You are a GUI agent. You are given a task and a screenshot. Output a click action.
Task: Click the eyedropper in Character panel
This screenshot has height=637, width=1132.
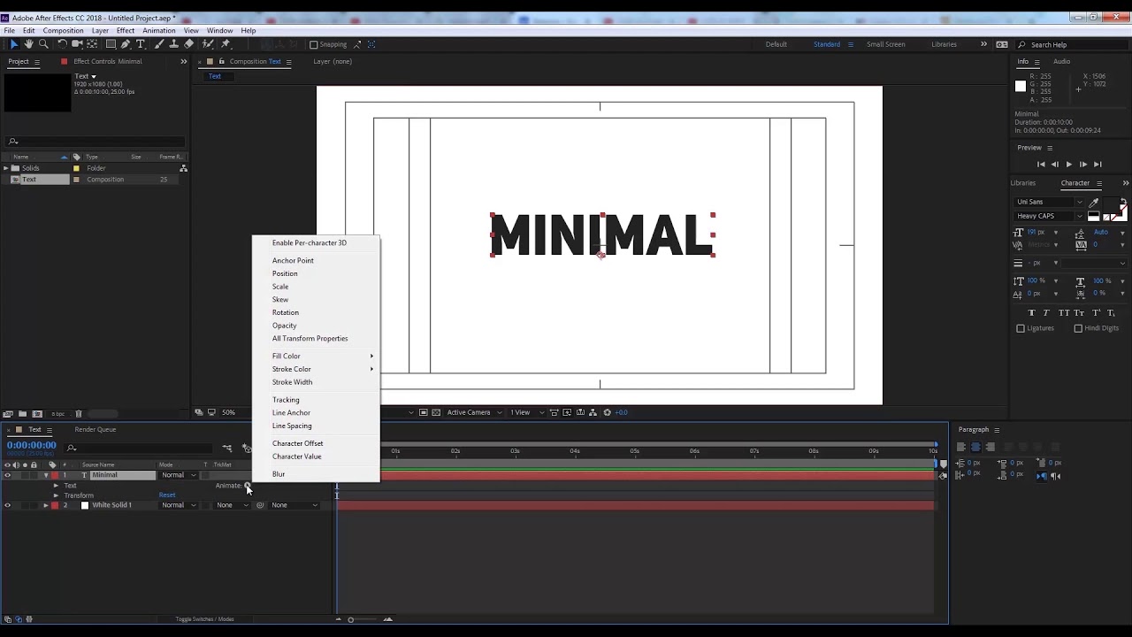pyautogui.click(x=1094, y=203)
